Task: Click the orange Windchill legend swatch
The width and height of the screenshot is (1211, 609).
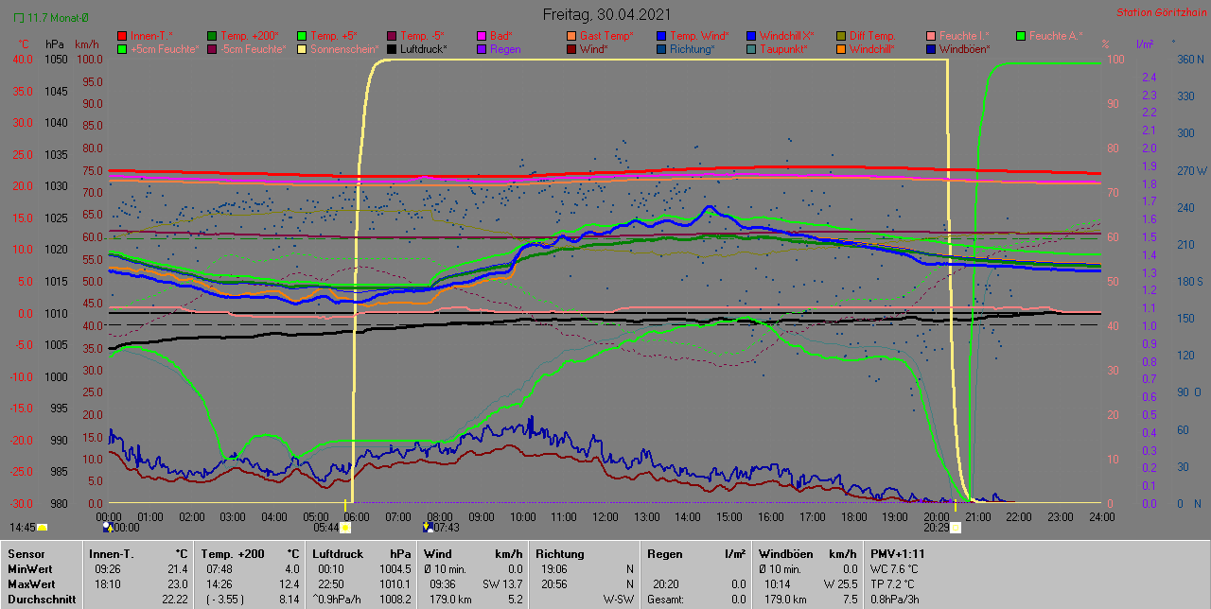Action: coord(841,49)
